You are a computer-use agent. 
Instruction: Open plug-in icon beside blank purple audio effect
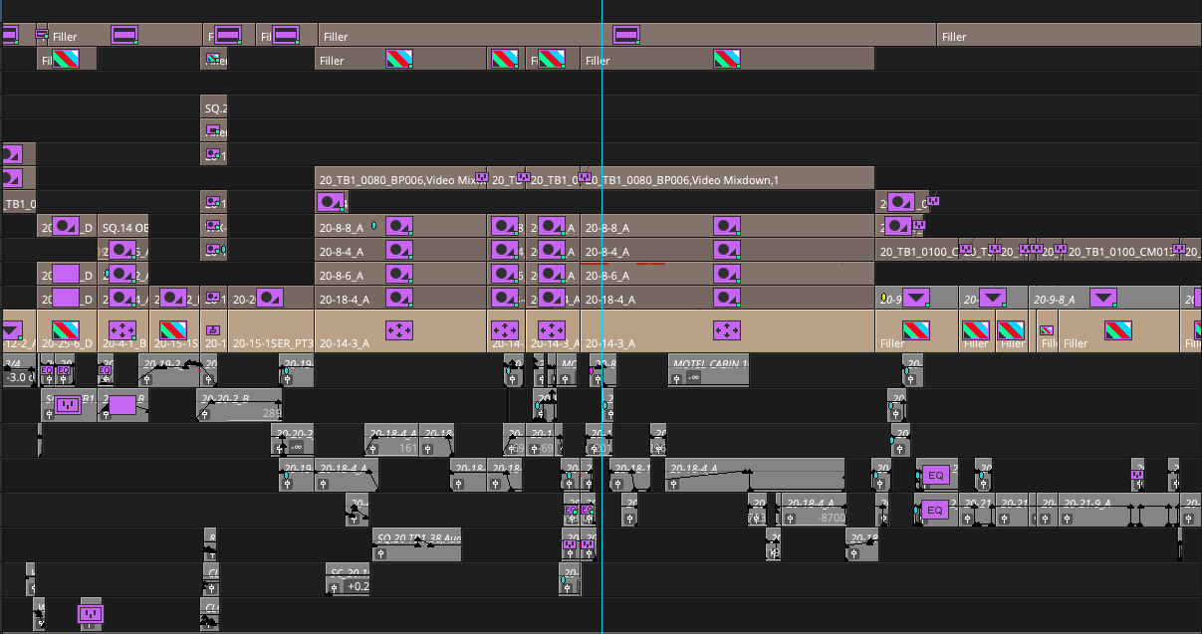pos(67,404)
